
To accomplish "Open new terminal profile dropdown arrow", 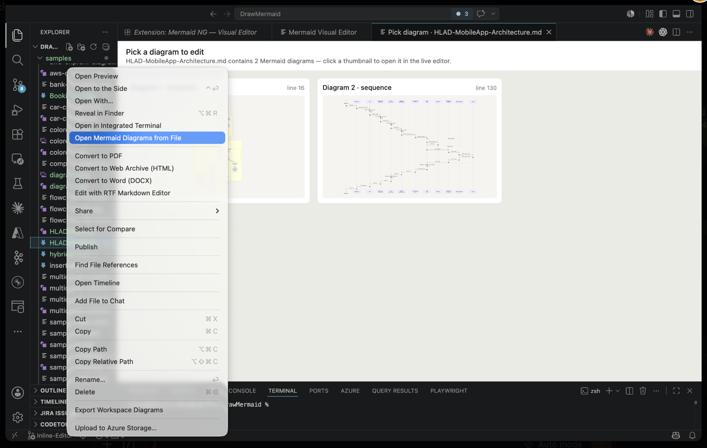I will tap(618, 391).
